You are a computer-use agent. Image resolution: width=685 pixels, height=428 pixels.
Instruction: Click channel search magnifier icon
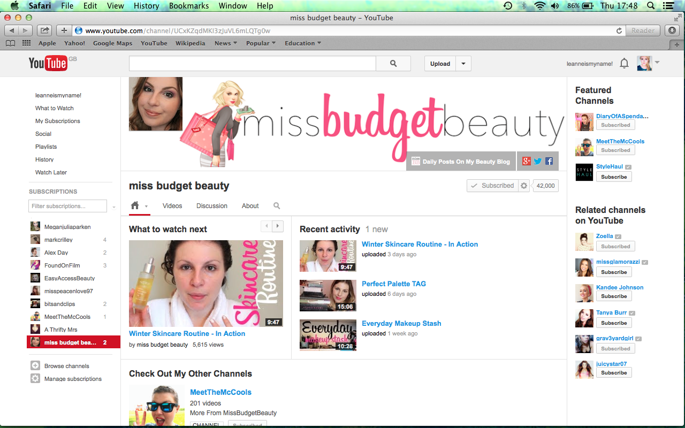click(277, 206)
